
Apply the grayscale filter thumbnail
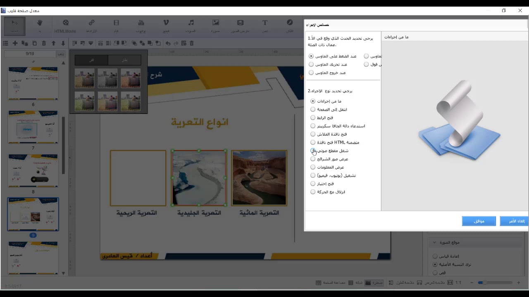(x=107, y=78)
